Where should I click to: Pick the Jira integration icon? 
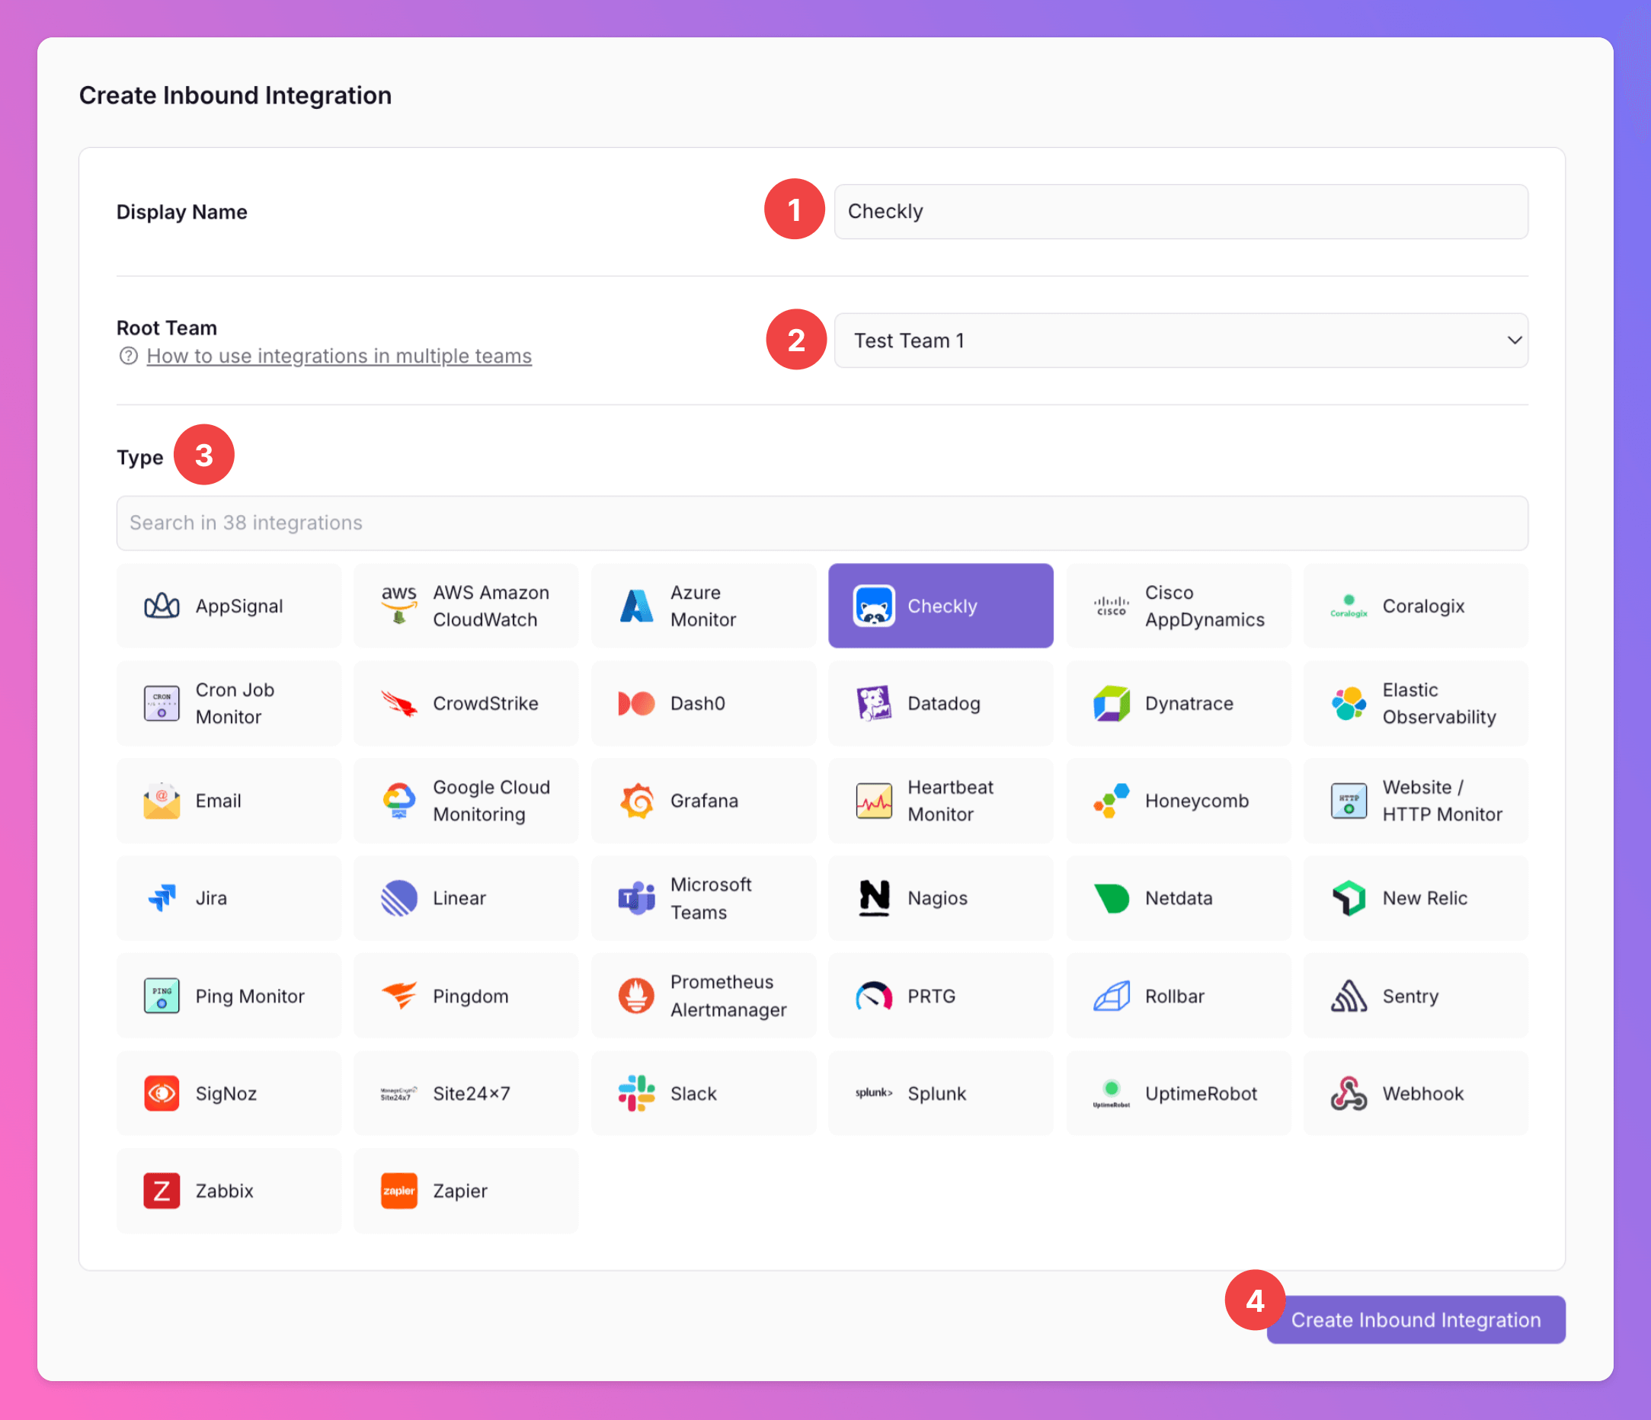pos(161,898)
